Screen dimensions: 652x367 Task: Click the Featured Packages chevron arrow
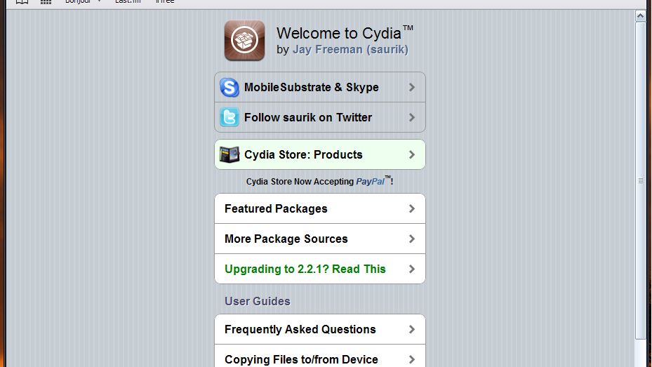412,208
